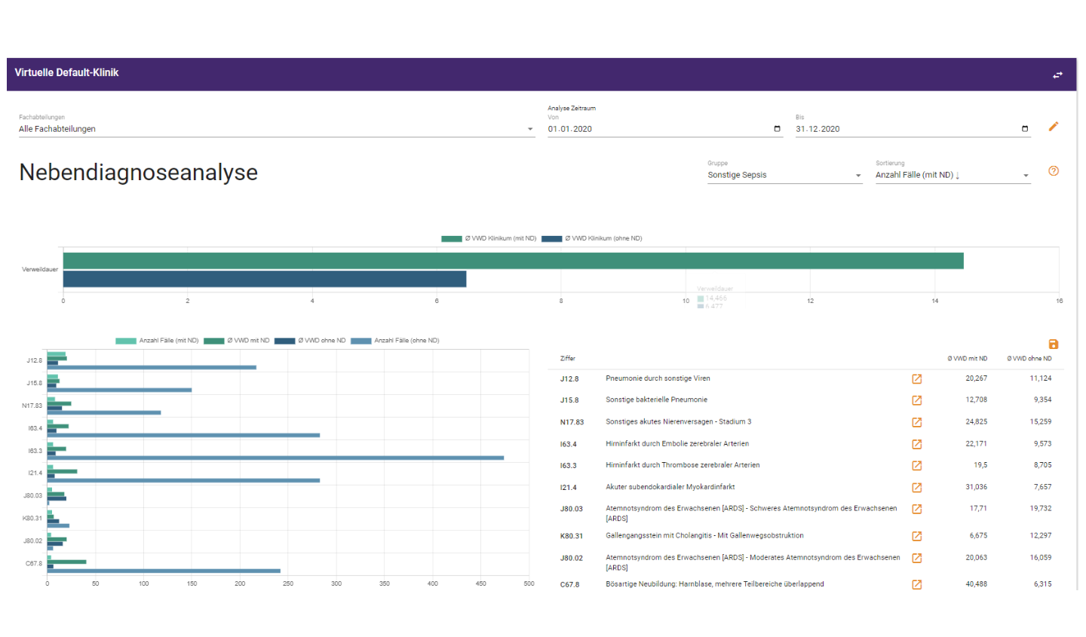Open details link icon for J12.8 row
The image size is (1086, 637).
click(x=917, y=378)
